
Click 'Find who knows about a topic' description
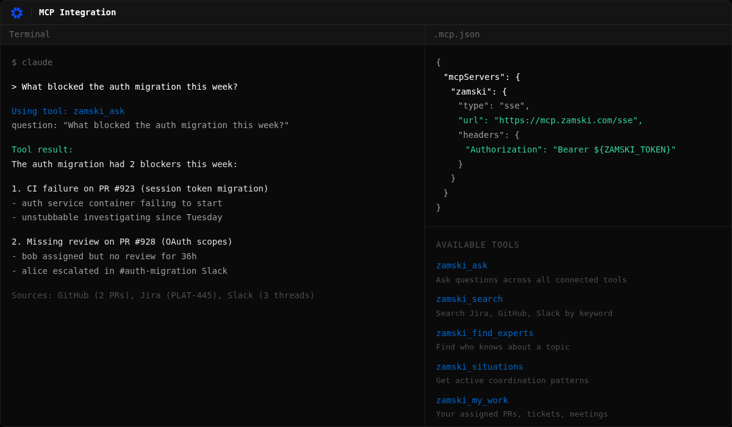(x=503, y=347)
